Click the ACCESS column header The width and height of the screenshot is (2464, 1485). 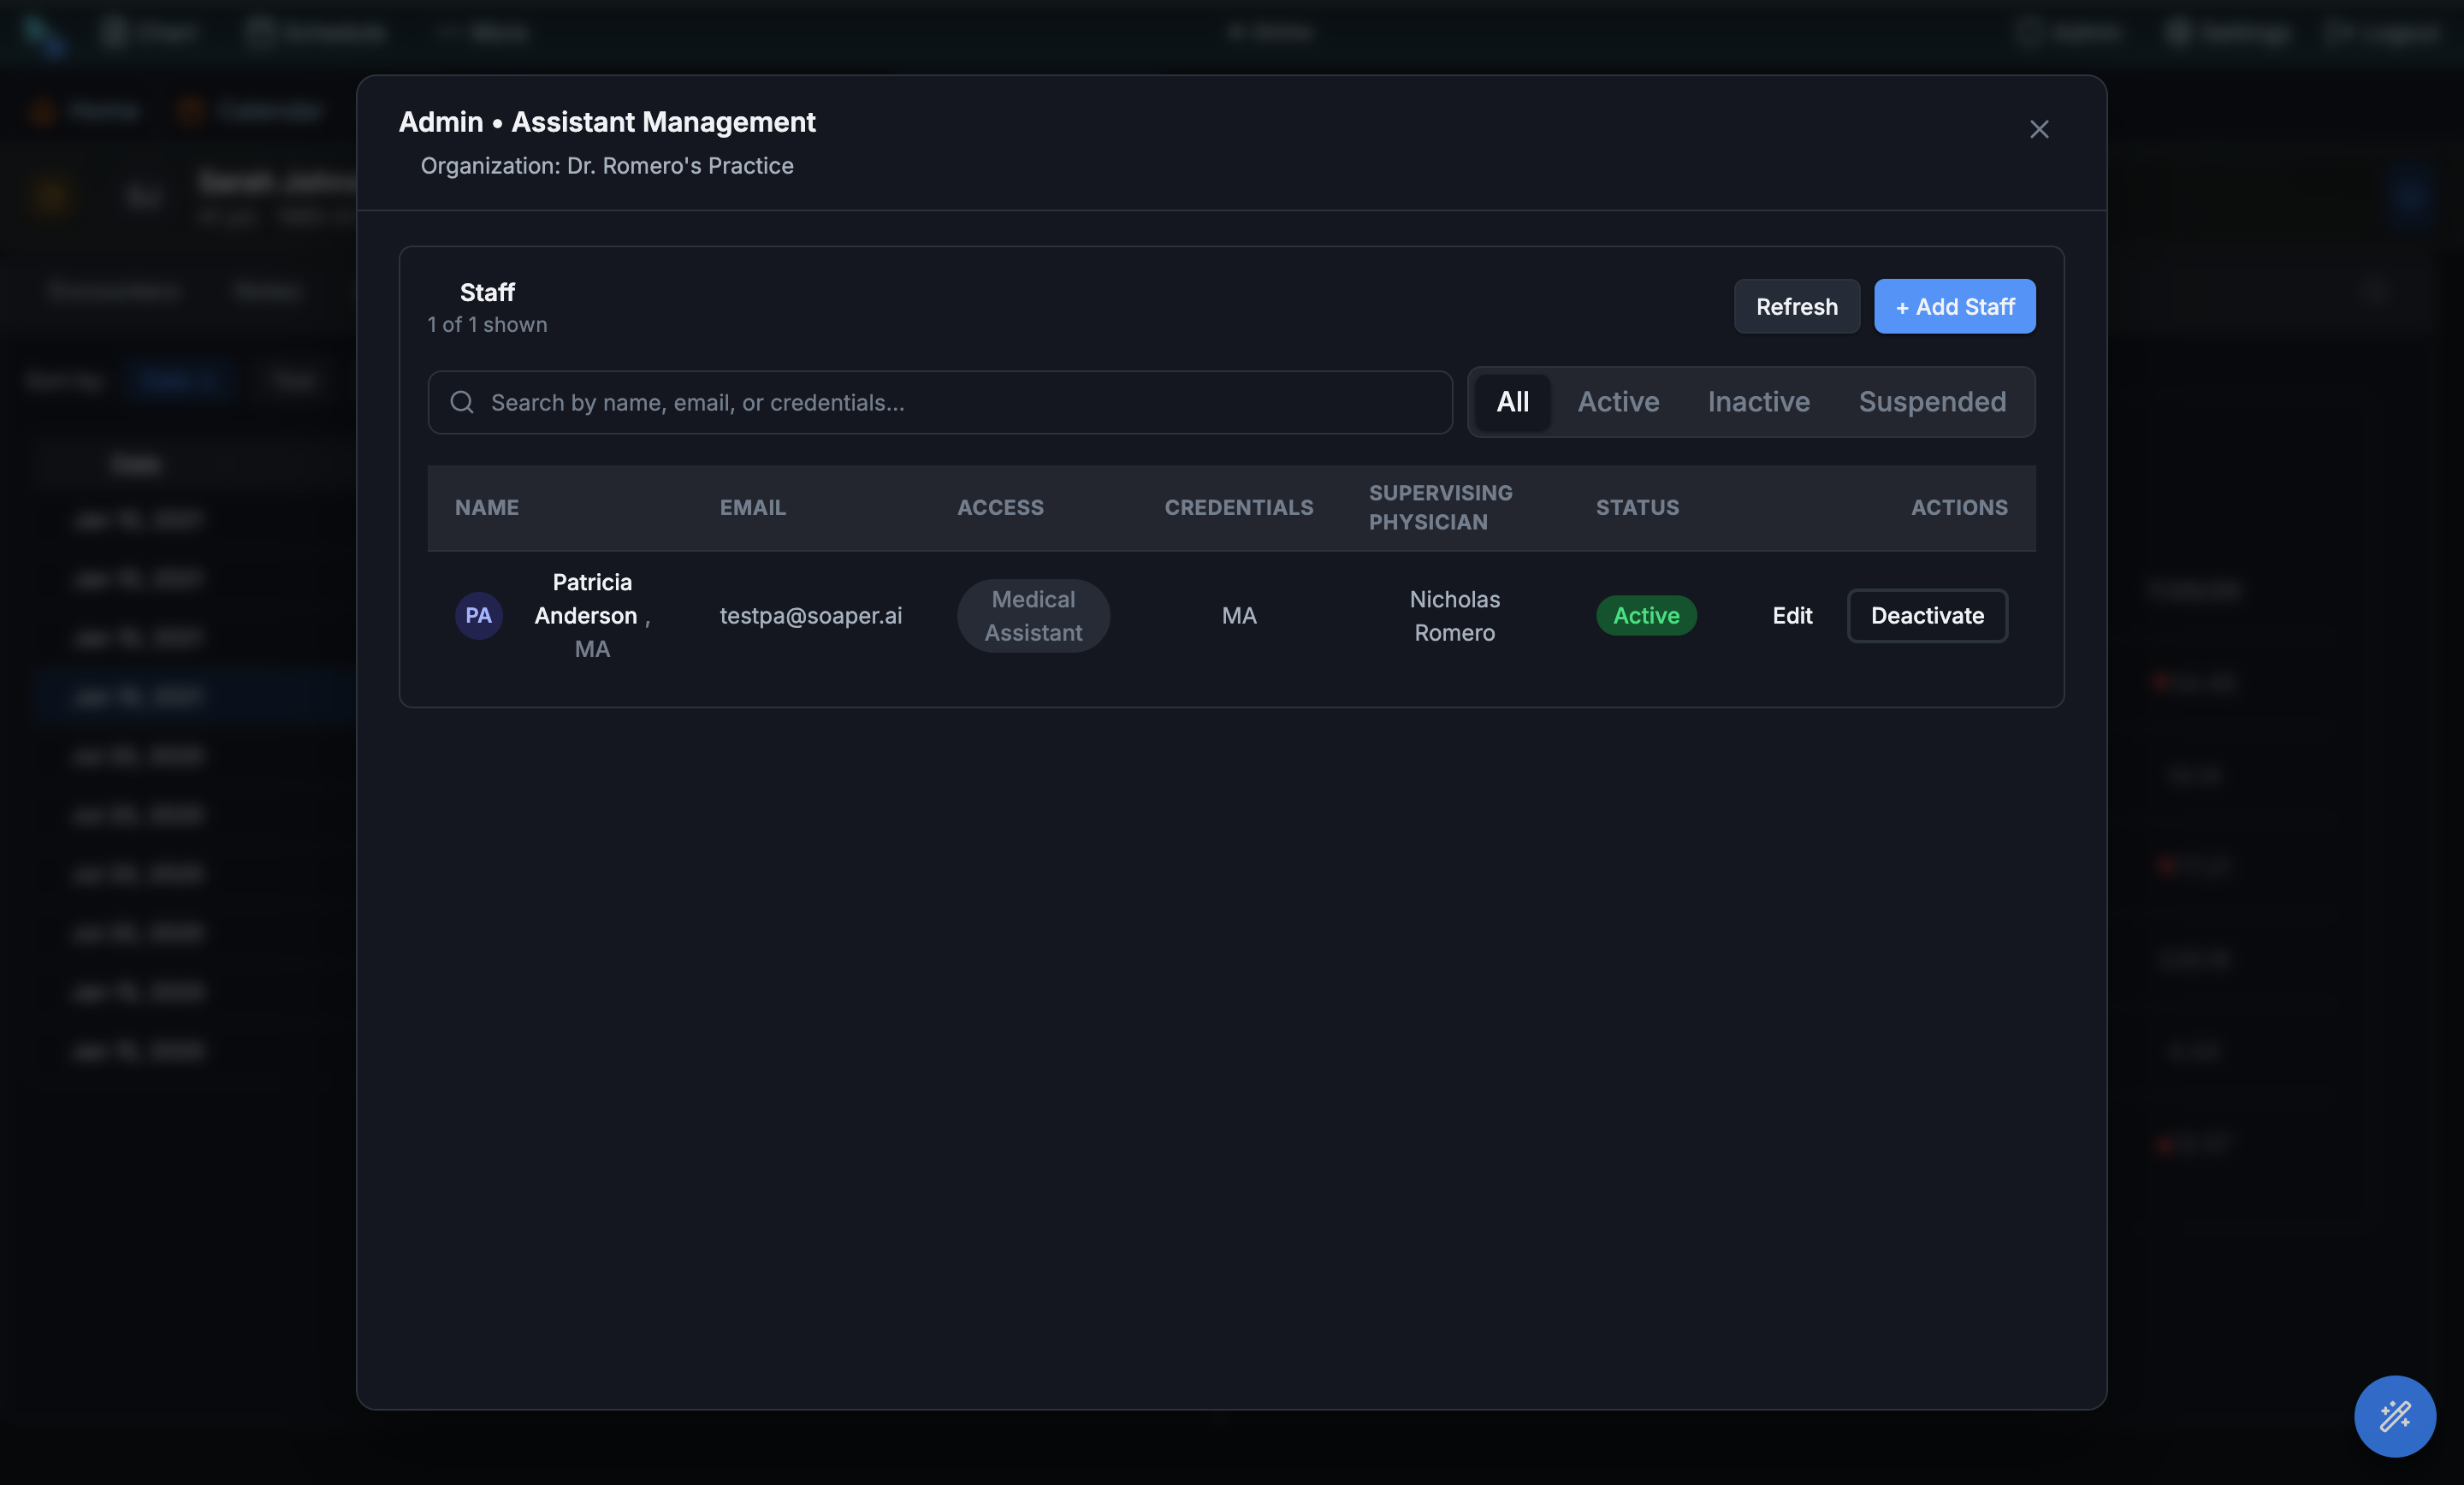pyautogui.click(x=999, y=507)
